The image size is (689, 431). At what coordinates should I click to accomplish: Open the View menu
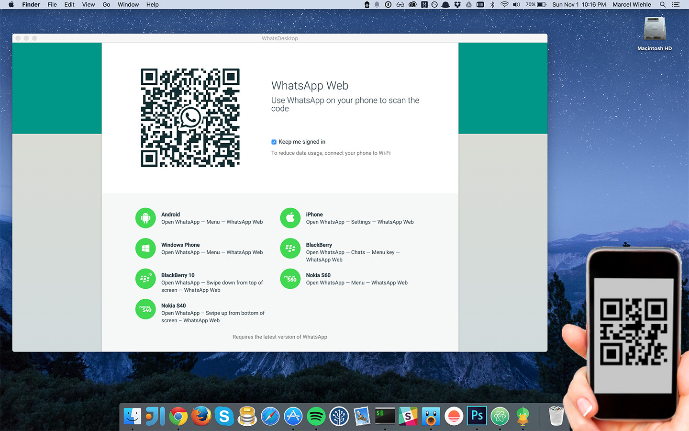click(x=89, y=4)
